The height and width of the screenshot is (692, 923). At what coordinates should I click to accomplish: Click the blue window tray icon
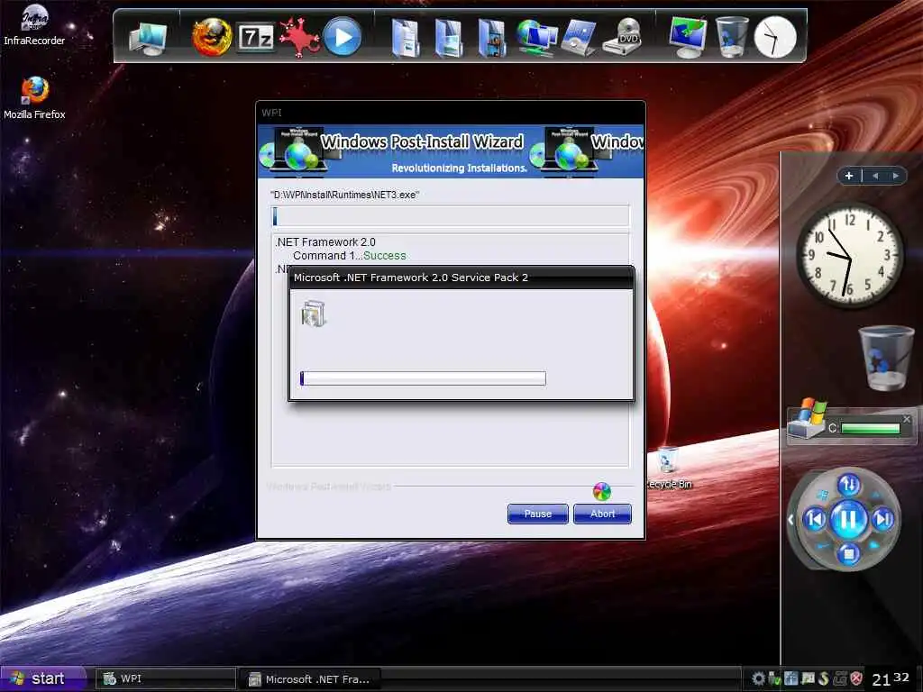pos(791,678)
